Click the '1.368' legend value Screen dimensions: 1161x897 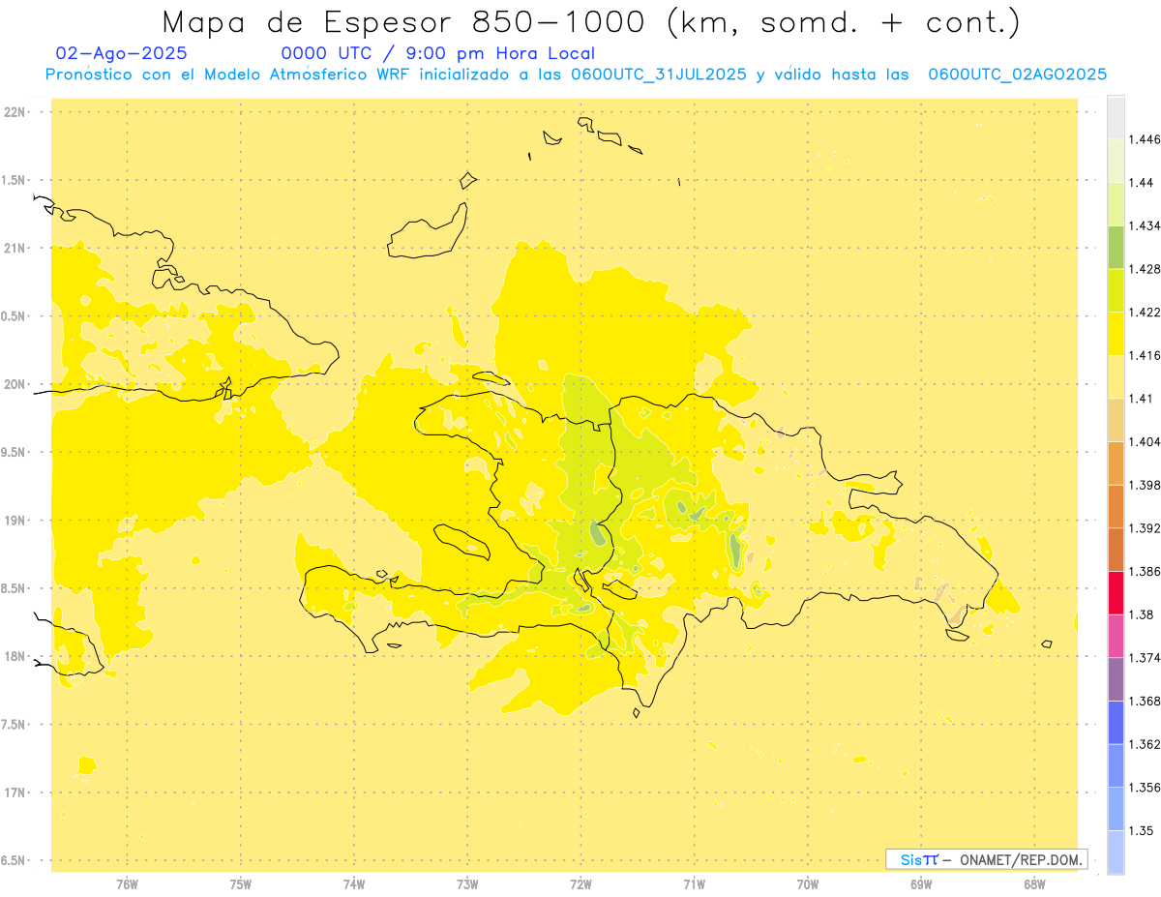[x=1146, y=702]
